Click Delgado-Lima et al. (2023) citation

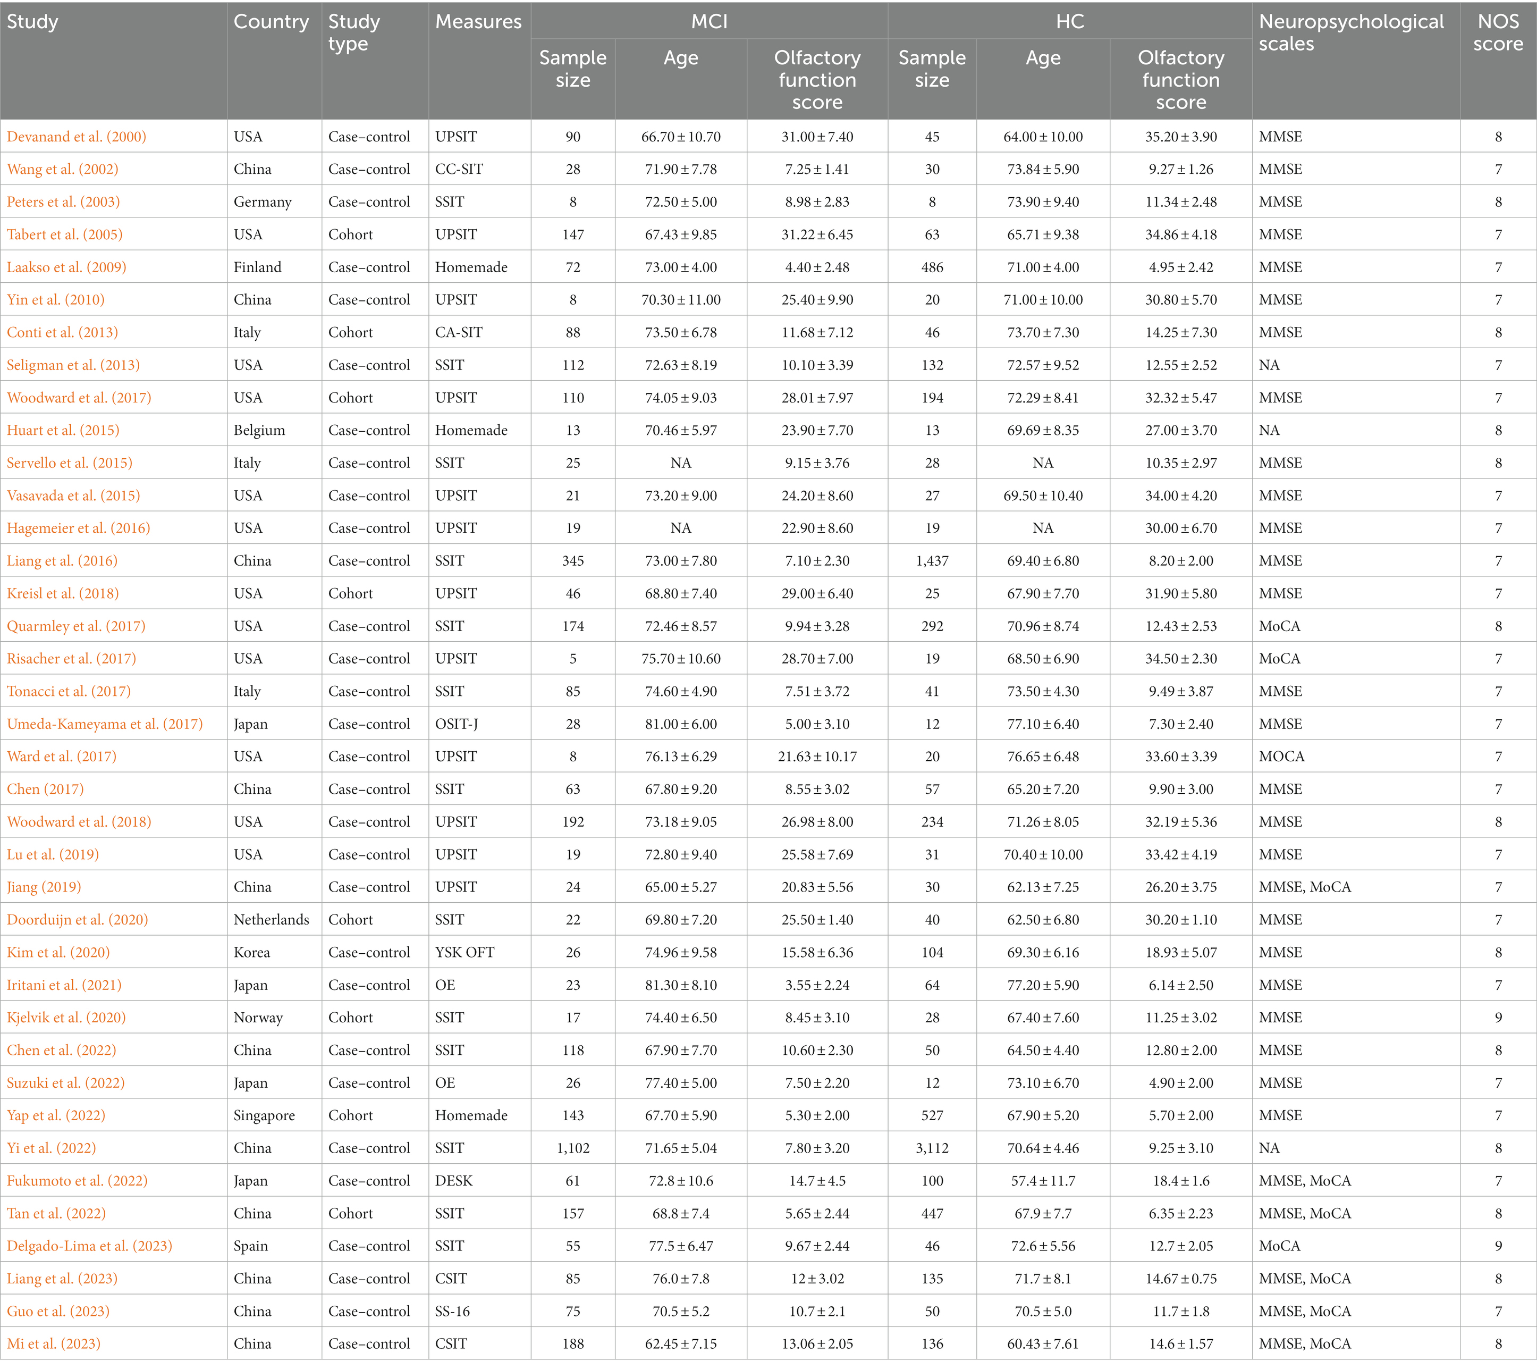[89, 1246]
